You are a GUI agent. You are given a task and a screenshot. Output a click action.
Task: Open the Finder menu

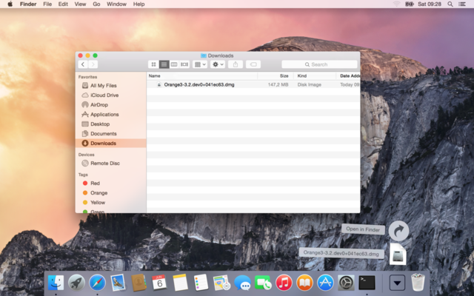[28, 4]
